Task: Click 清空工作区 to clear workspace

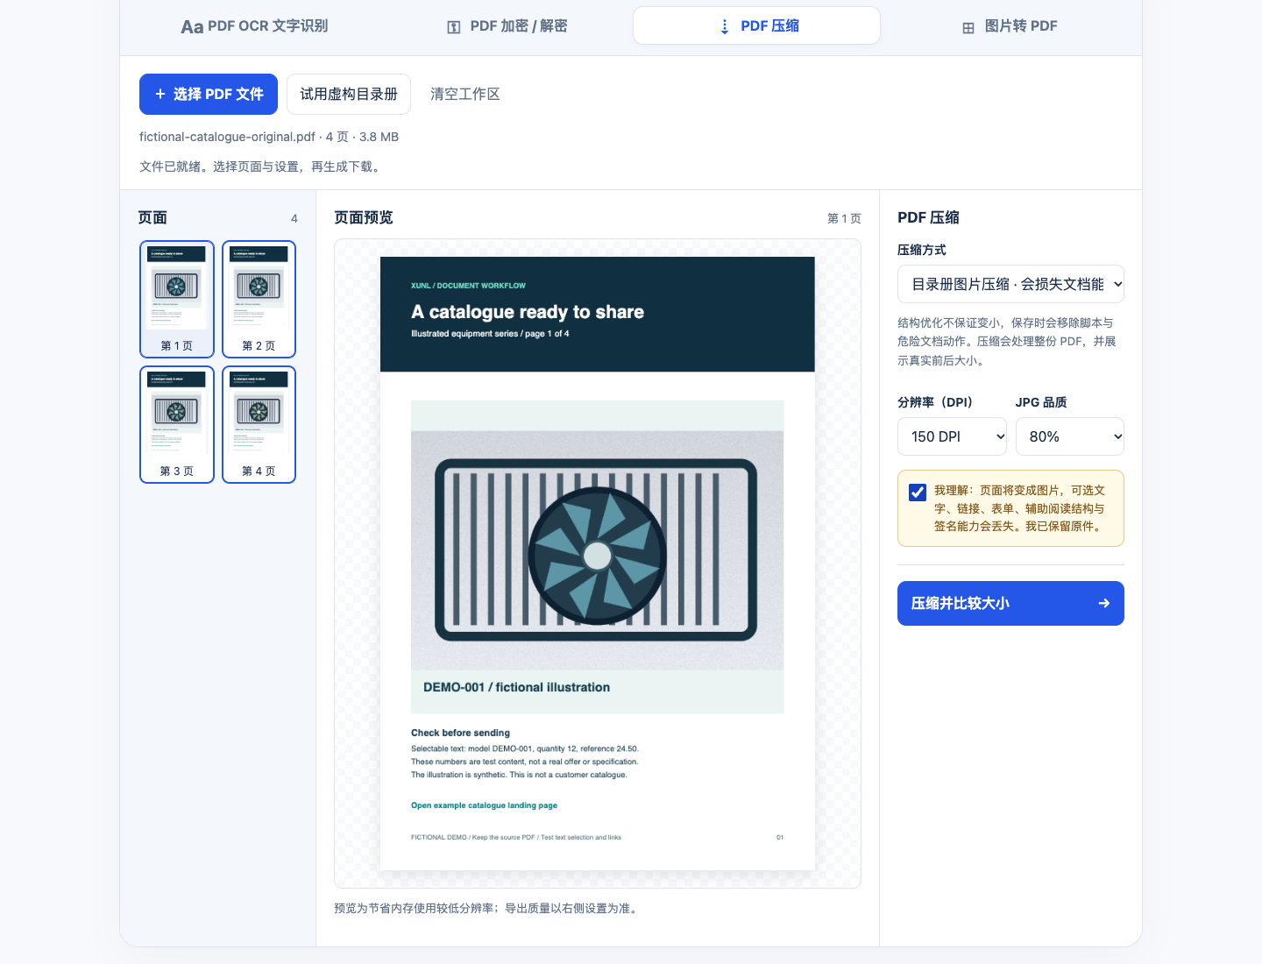Action: (x=465, y=94)
